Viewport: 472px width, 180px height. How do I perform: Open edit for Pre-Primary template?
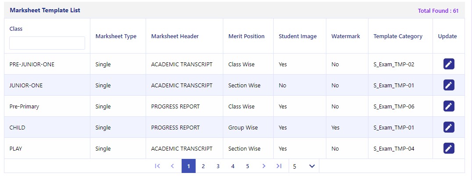click(448, 106)
